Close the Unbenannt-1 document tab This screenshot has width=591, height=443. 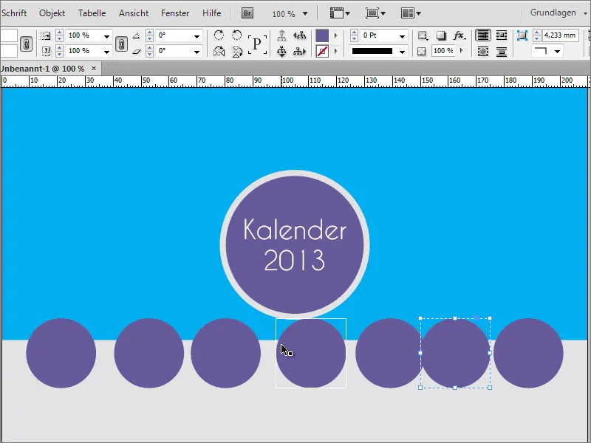pyautogui.click(x=94, y=69)
